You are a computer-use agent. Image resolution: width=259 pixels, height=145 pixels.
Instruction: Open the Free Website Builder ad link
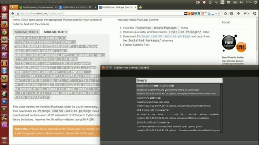(233, 57)
